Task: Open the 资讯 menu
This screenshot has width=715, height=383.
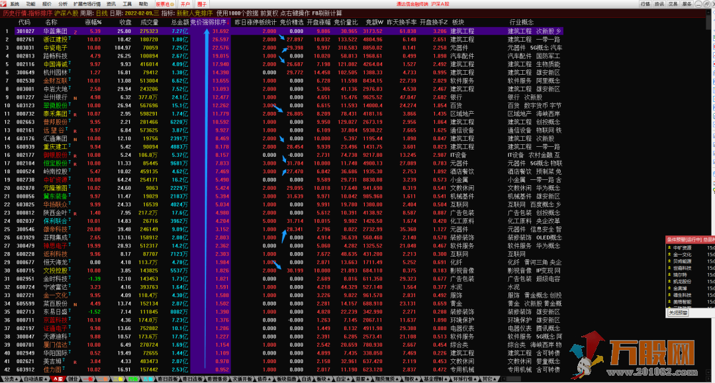Action: 111,4
